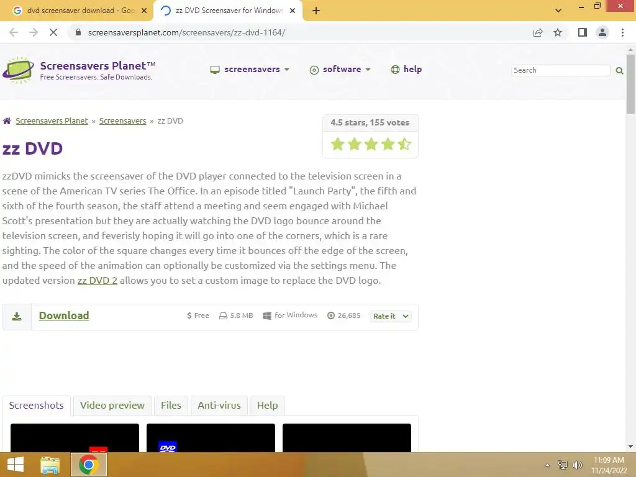Open Chrome's three-dot menu

[622, 32]
